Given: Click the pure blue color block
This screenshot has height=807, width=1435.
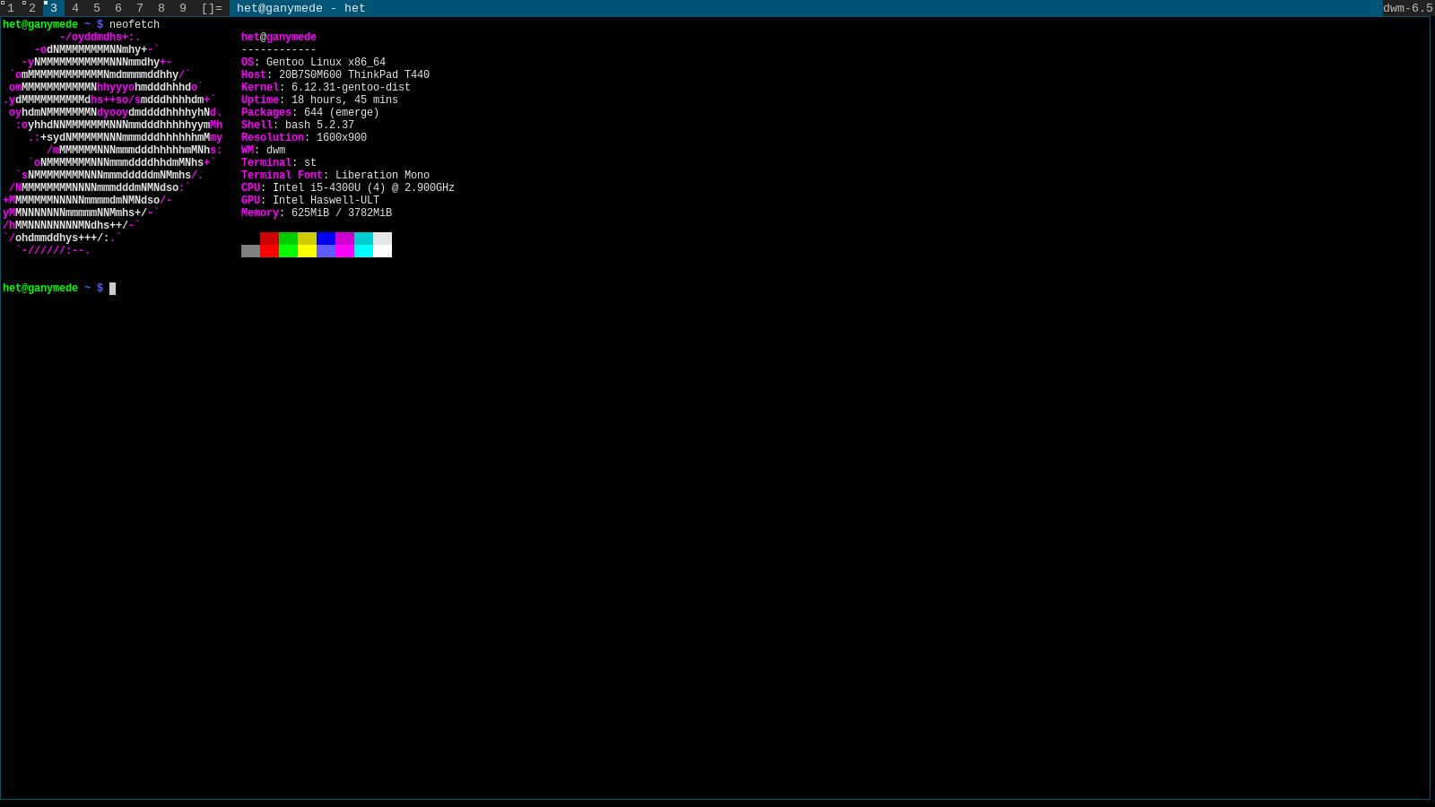Looking at the screenshot, I should (326, 239).
